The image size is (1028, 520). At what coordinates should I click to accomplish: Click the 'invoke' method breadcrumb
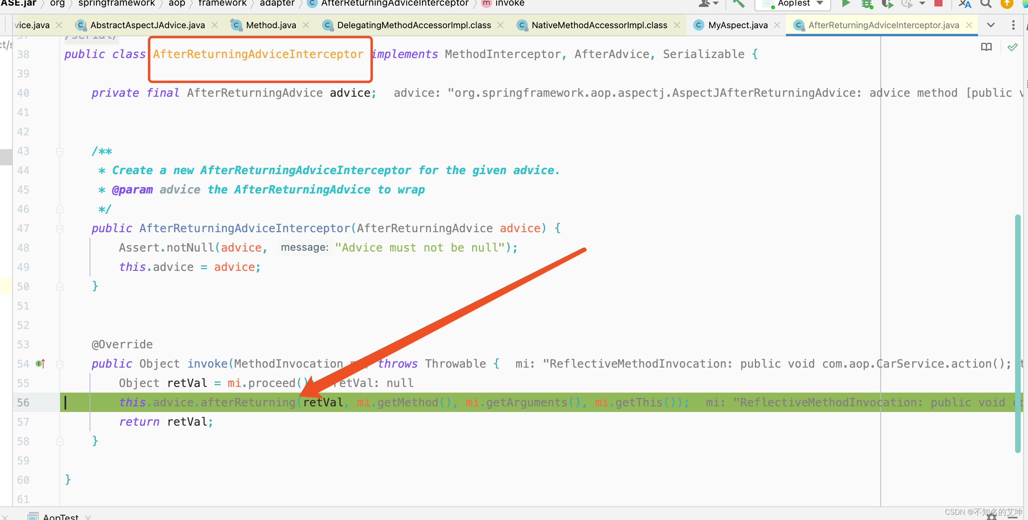(x=504, y=3)
